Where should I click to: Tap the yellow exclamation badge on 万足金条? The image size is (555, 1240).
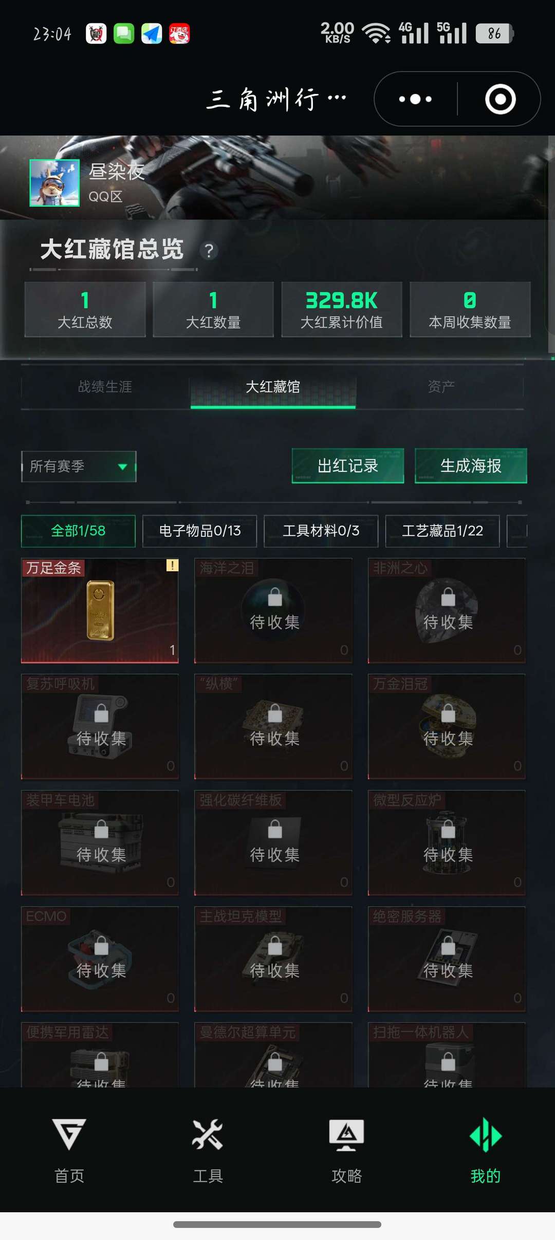pos(172,565)
